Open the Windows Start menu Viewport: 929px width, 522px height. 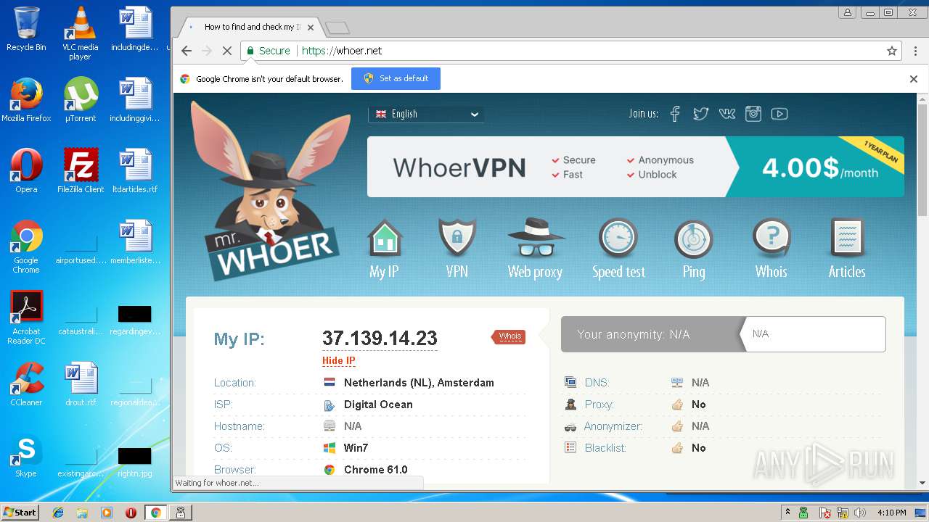coord(20,512)
